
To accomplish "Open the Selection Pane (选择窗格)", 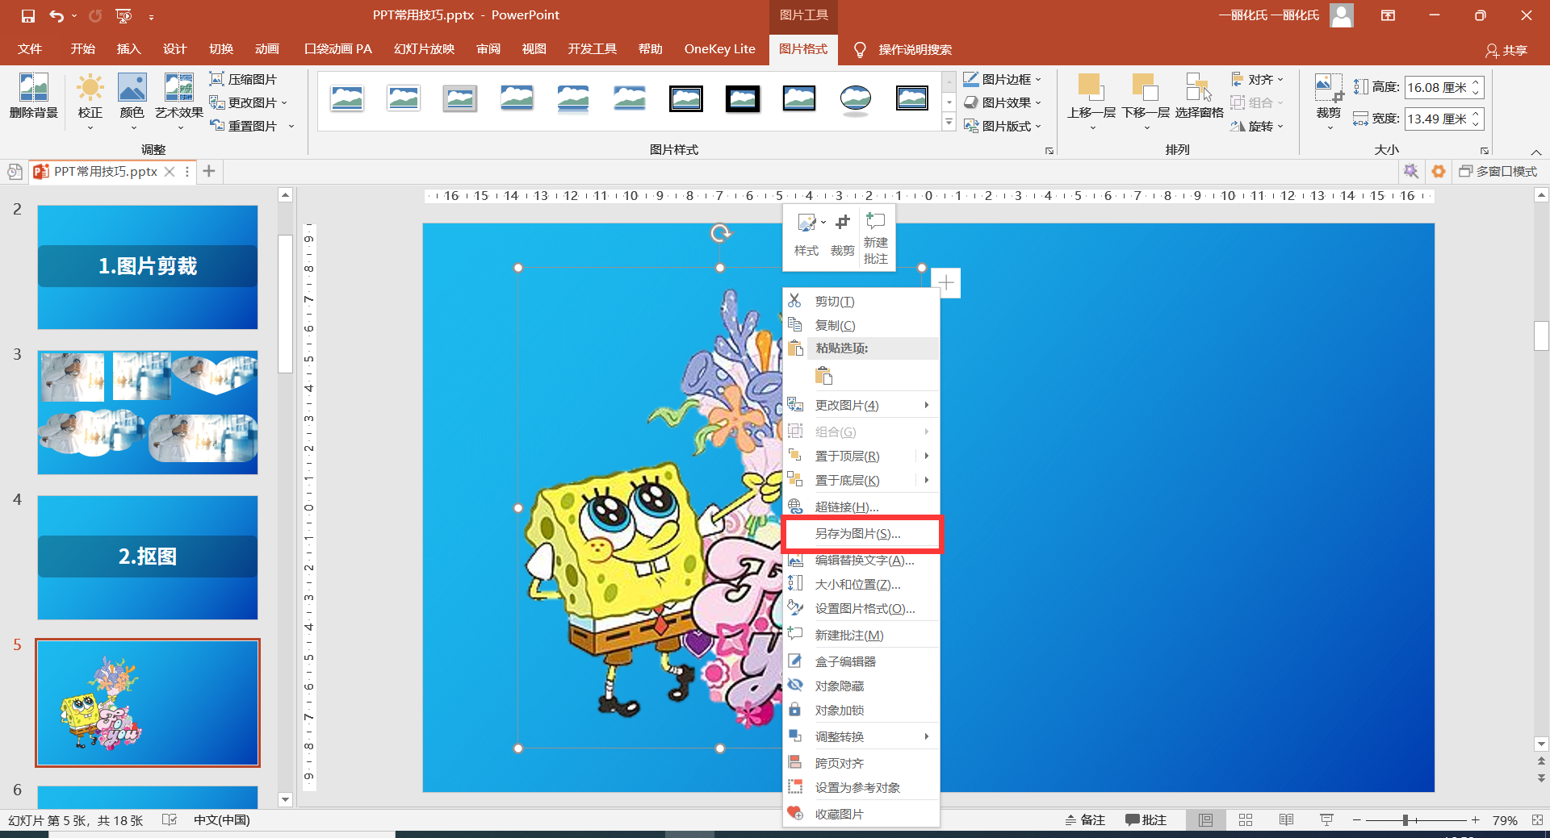I will [1199, 96].
